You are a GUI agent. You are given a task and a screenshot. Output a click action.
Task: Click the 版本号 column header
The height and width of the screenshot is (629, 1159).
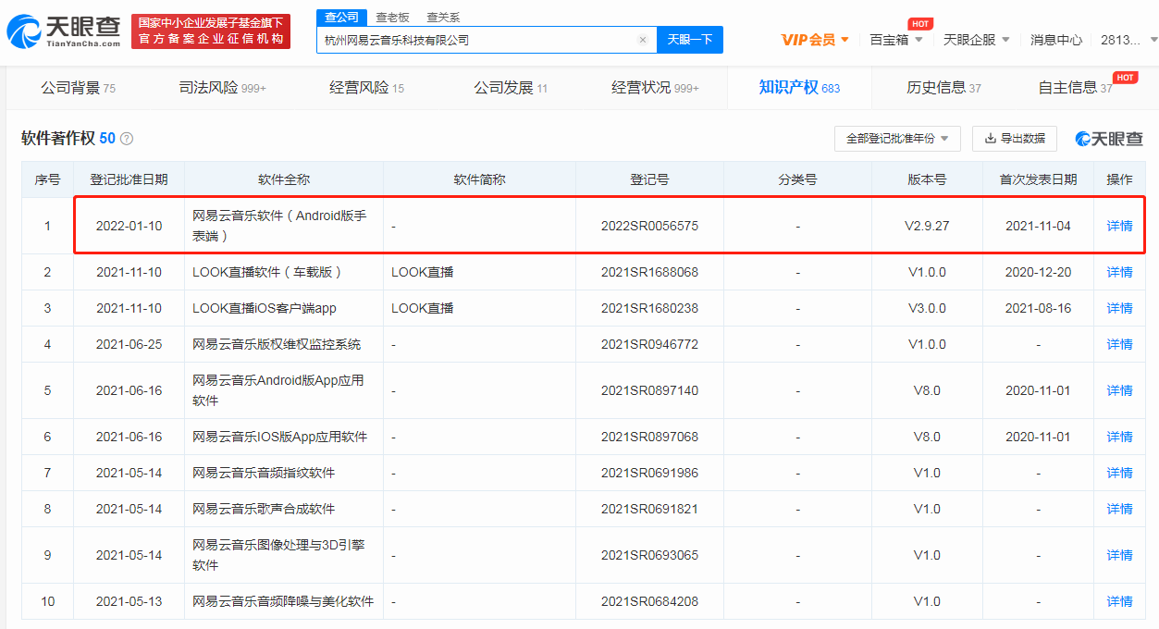927,179
